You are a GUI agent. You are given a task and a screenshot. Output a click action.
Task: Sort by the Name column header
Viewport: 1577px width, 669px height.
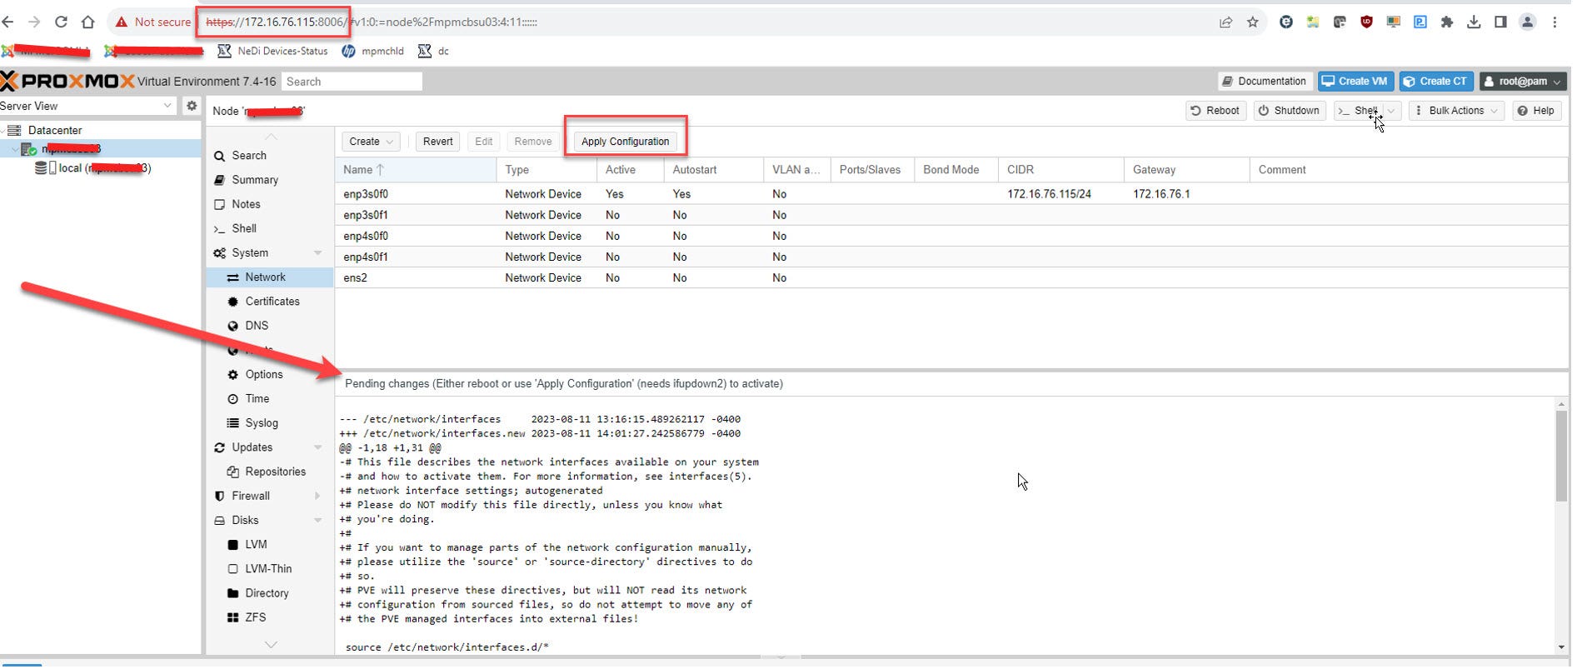pyautogui.click(x=416, y=170)
